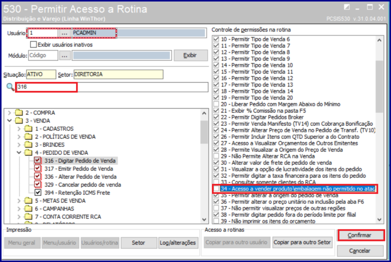Expand the 2 - POLÍTICAS DE VENDA subfolder

click(19, 136)
